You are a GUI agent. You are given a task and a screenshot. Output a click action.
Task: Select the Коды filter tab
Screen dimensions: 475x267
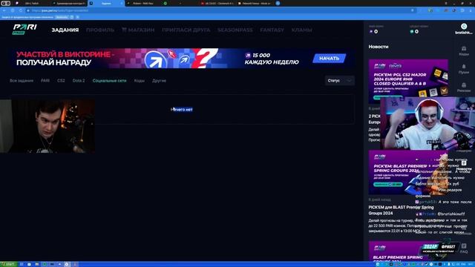pos(140,81)
